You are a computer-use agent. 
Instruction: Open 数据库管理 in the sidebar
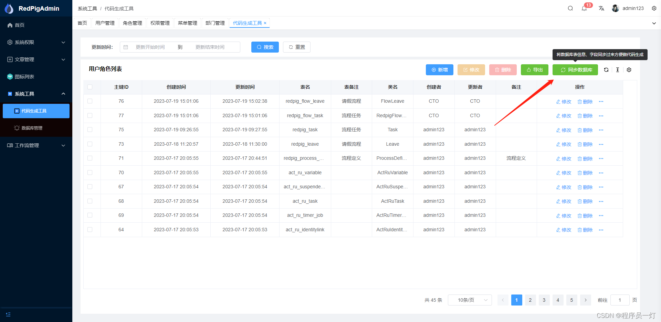(36, 128)
